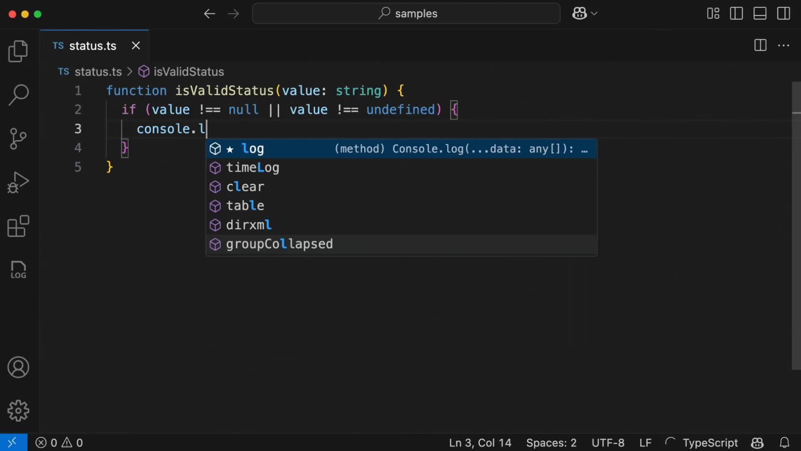
Task: Open Run and Debug view
Action: point(18,182)
